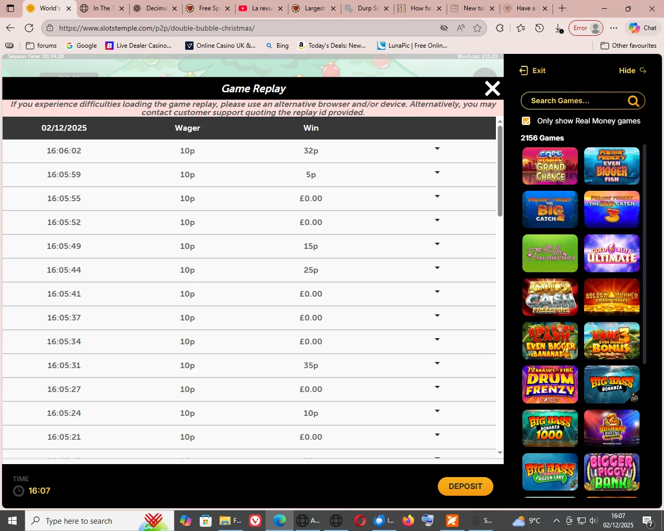Open browser History clock icon
664x531 pixels.
tap(539, 28)
